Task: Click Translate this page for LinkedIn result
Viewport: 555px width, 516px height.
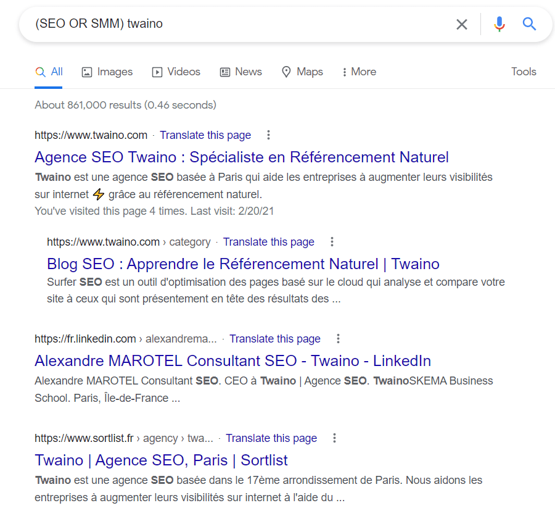Action: click(275, 339)
